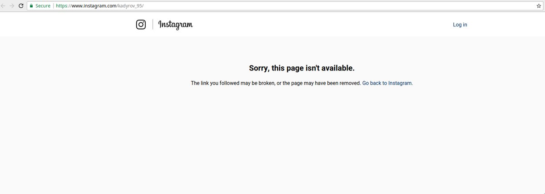
Task: Click the Instagram camera glyph logo
Action: click(141, 25)
